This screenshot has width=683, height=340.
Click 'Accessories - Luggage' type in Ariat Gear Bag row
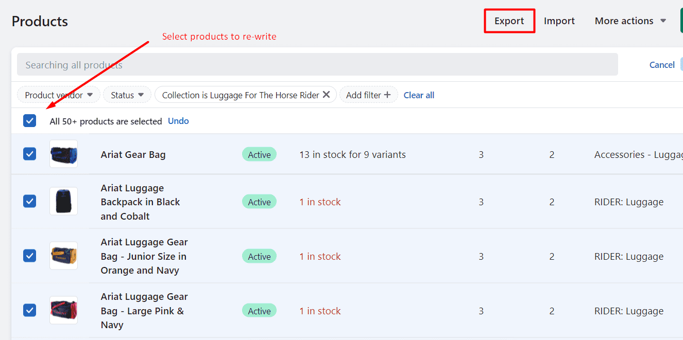point(639,155)
